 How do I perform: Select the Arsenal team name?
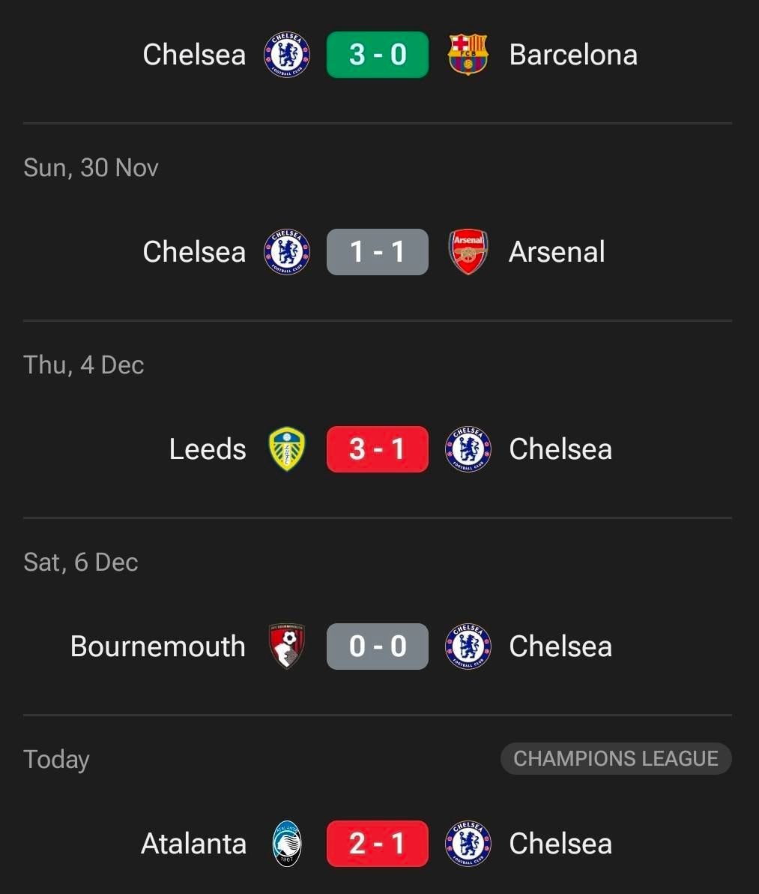(557, 252)
